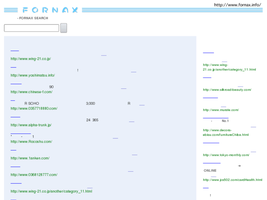267x200 pixels.
Task: Open the http://www.murate.com/ sidebar URL
Action: click(x=221, y=110)
